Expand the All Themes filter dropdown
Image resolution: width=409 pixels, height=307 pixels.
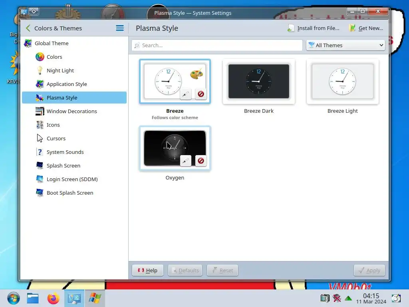click(345, 46)
